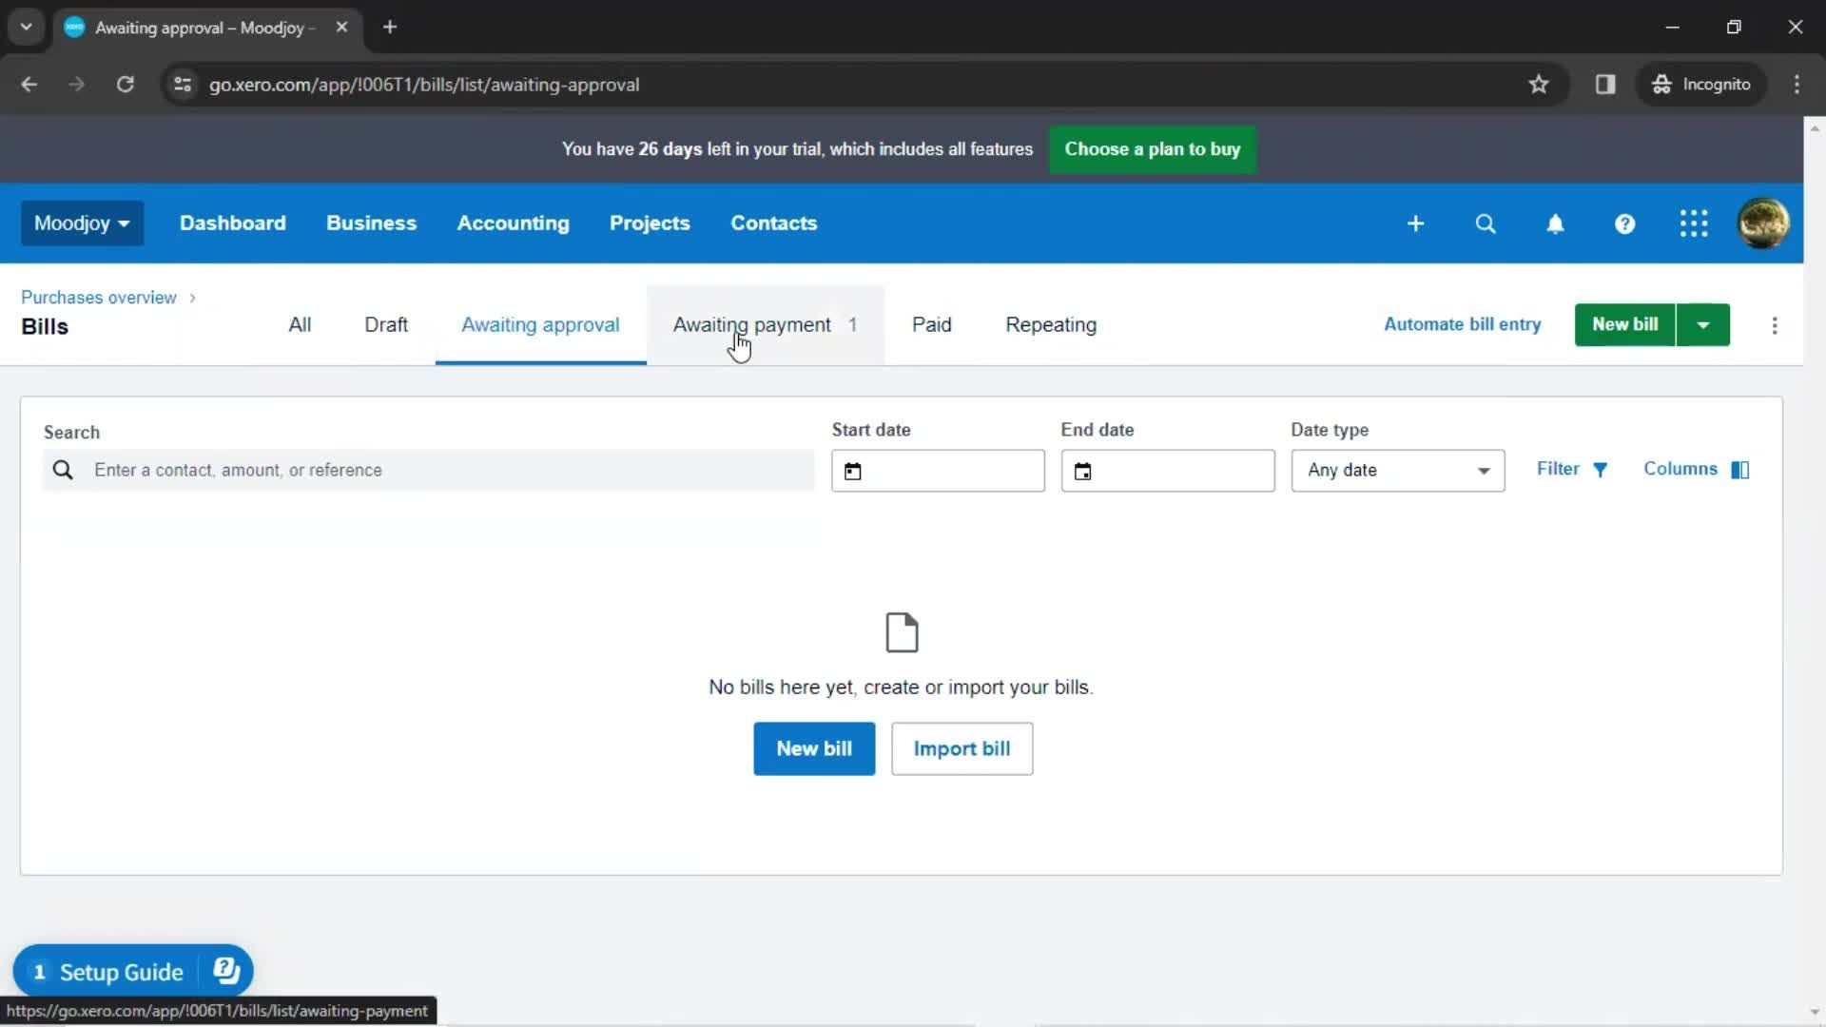Image resolution: width=1826 pixels, height=1027 pixels.
Task: Switch to the Draft tab
Action: [386, 325]
